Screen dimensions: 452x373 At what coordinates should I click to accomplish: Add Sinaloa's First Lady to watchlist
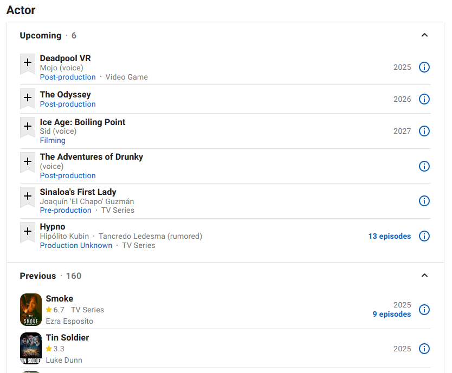[28, 197]
